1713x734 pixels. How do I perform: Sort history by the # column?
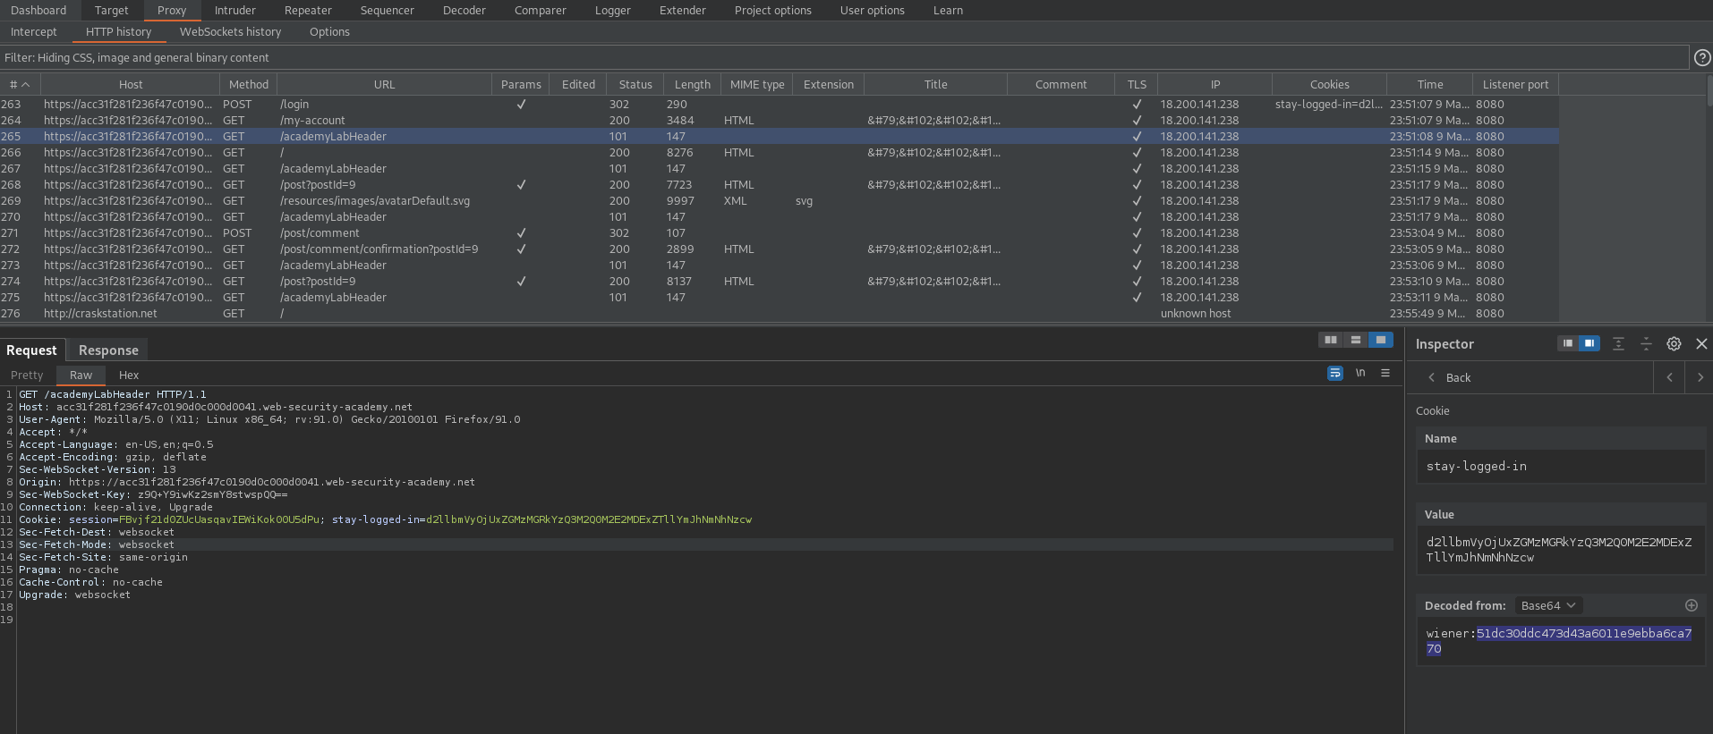click(x=19, y=84)
